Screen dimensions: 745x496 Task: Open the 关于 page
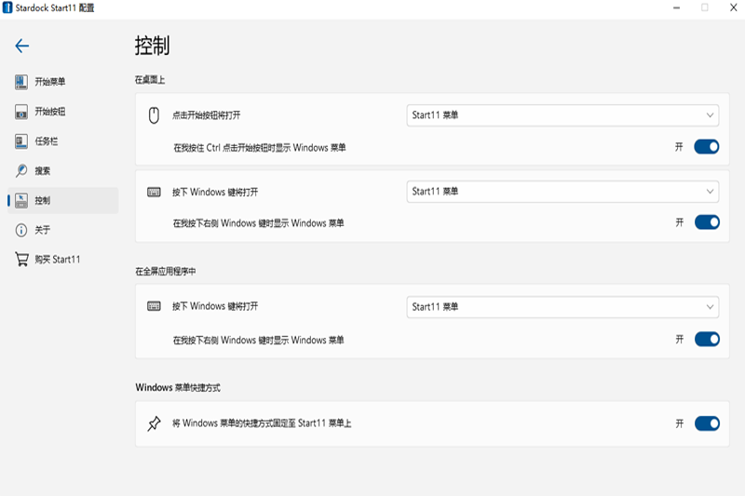tap(63, 230)
